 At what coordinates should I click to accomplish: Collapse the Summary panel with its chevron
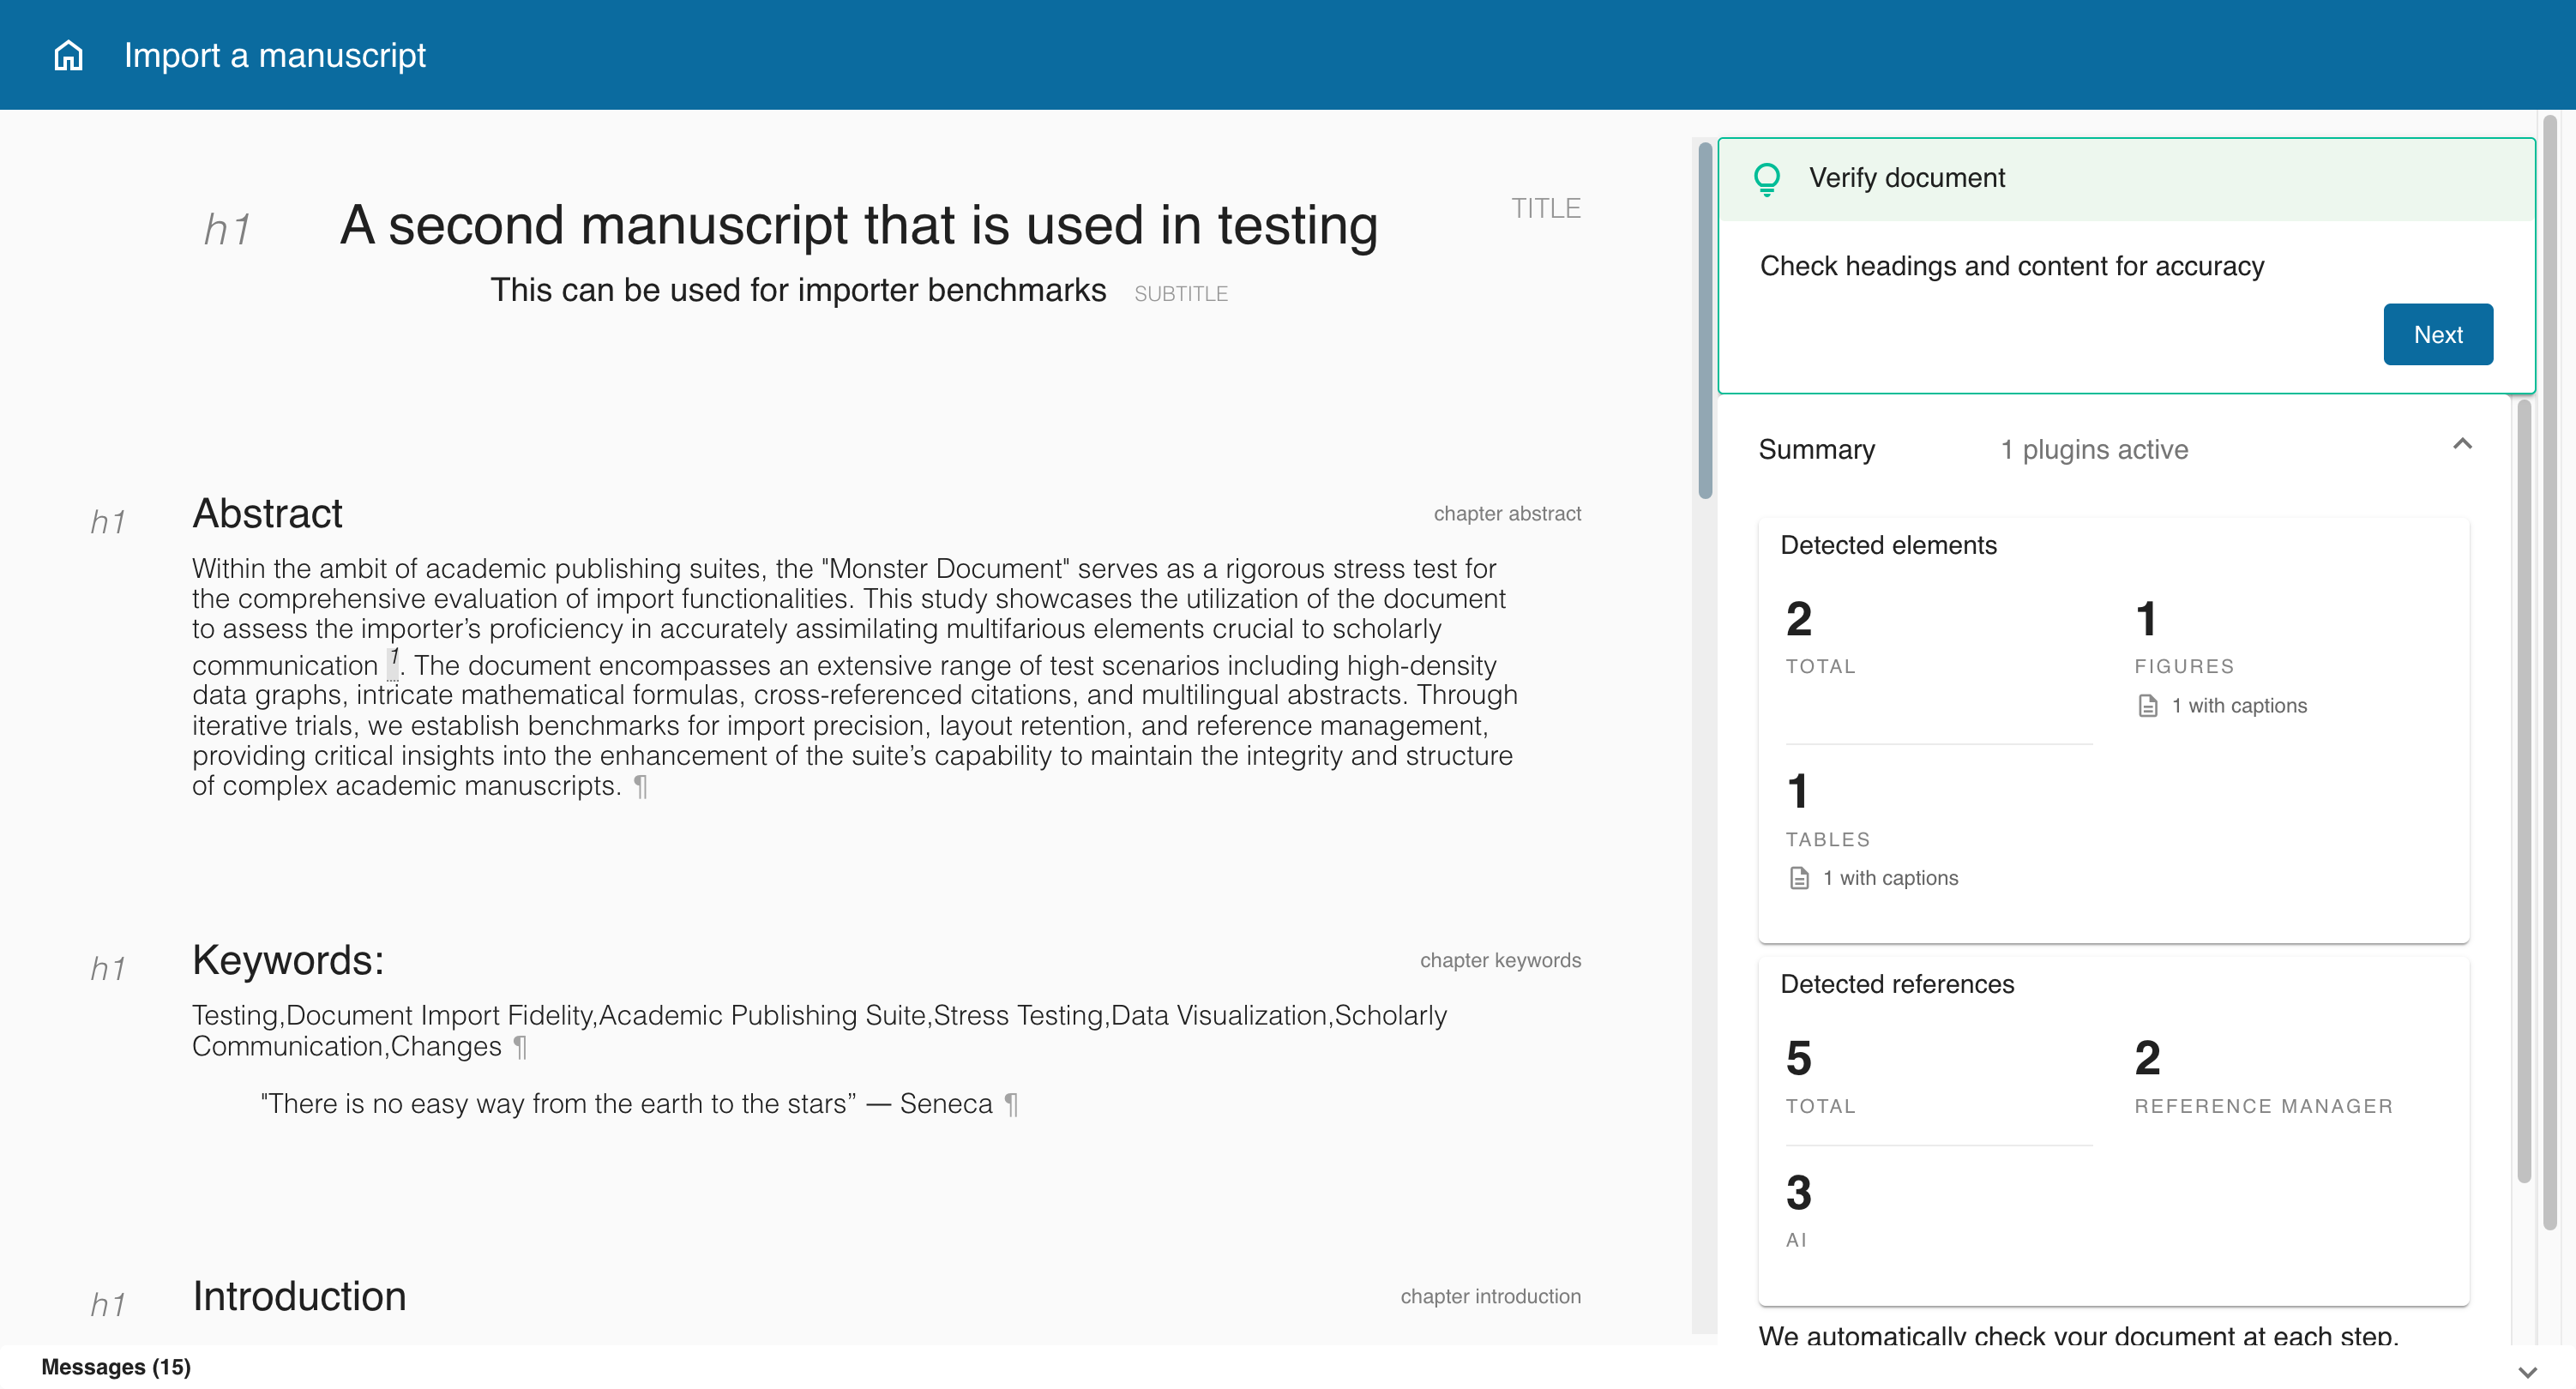pyautogui.click(x=2463, y=444)
